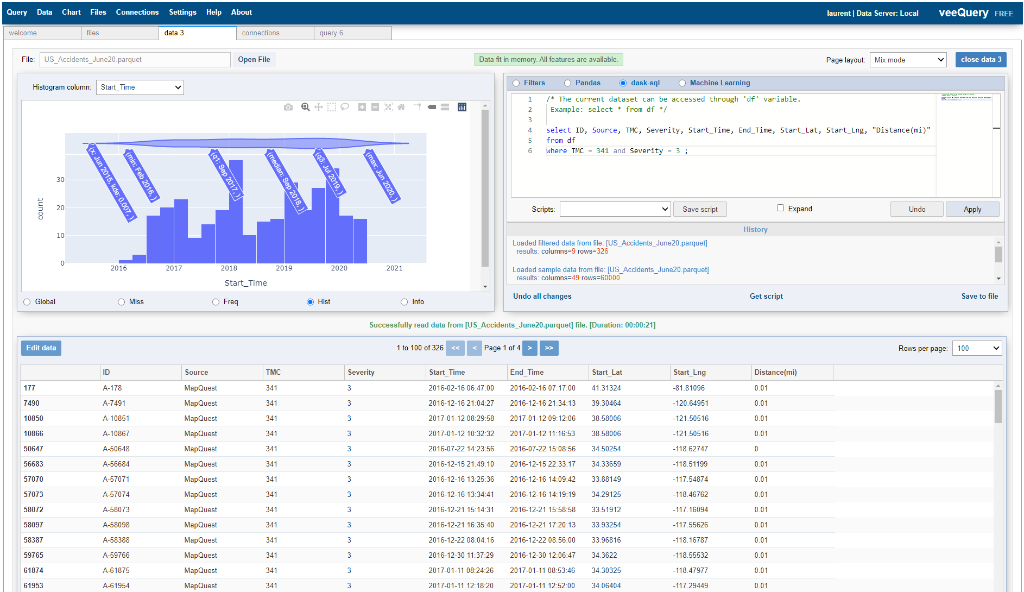Screen dimensions: 1024x592
Task: Select the Pan tool in chart toolbar
Action: pos(319,107)
